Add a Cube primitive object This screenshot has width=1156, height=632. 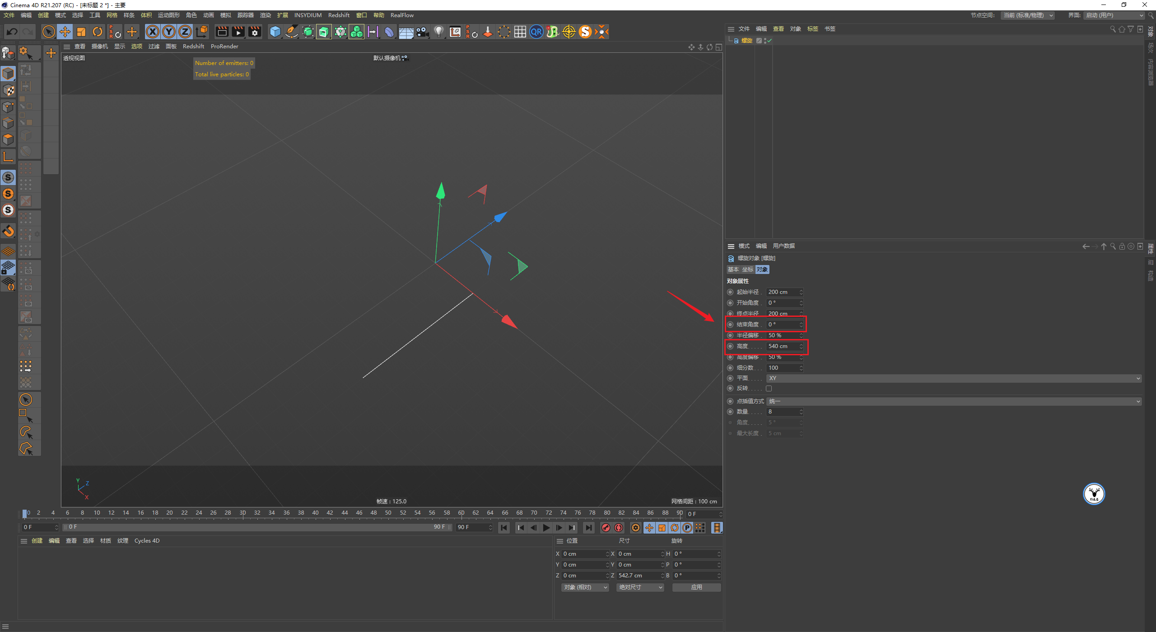pos(275,32)
